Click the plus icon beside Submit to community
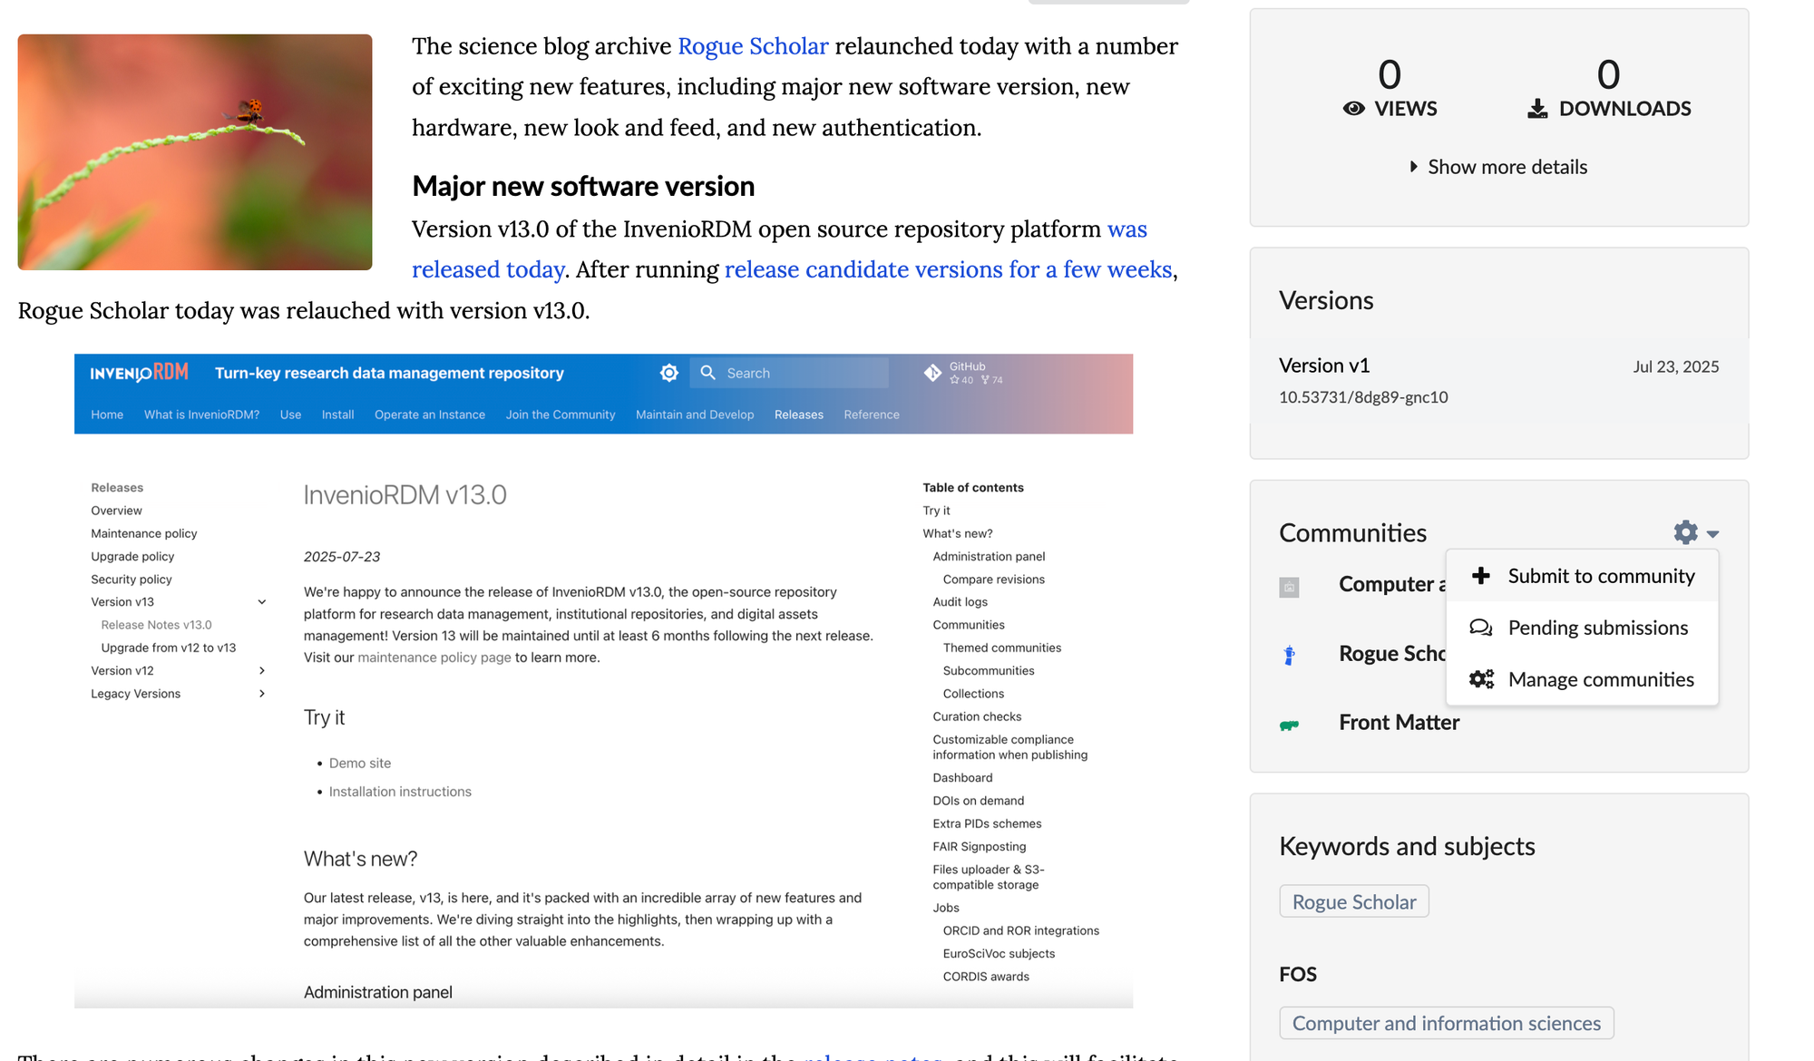 click(1481, 576)
